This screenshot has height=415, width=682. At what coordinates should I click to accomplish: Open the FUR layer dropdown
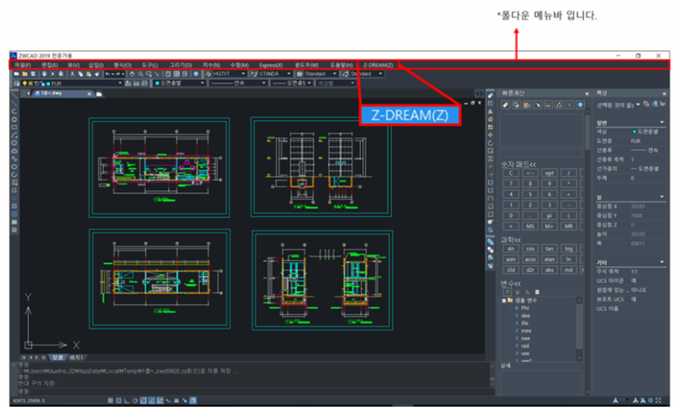[120, 83]
